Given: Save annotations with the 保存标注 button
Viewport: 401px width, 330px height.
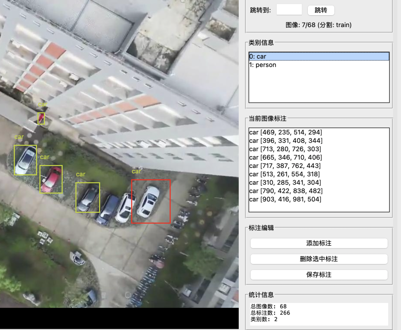Looking at the screenshot, I should tap(319, 275).
